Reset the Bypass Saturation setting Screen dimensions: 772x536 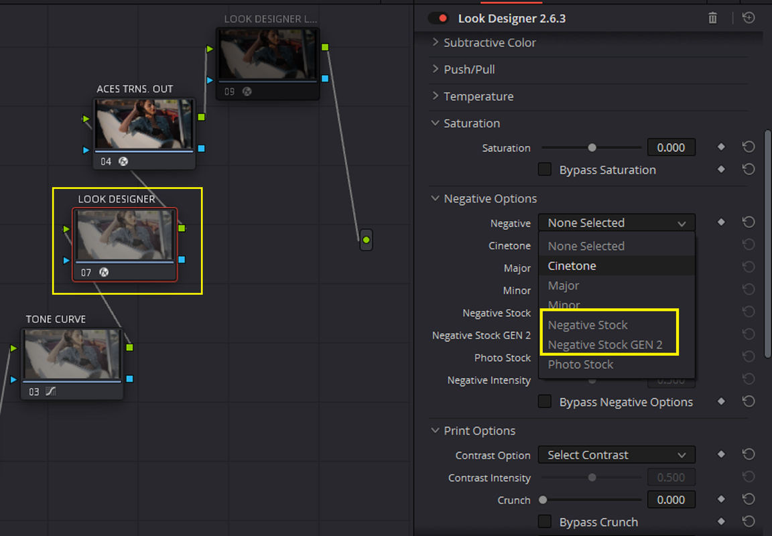point(749,170)
